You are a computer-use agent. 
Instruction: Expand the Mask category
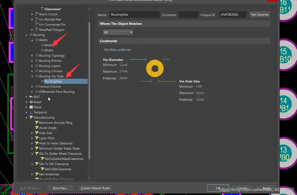tap(26, 102)
